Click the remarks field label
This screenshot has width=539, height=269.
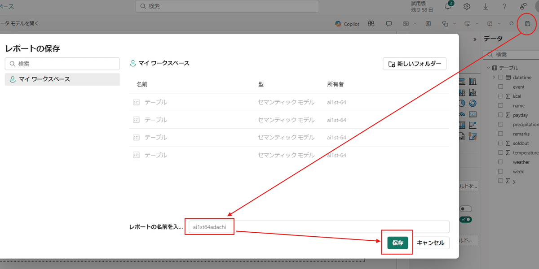[x=521, y=134]
